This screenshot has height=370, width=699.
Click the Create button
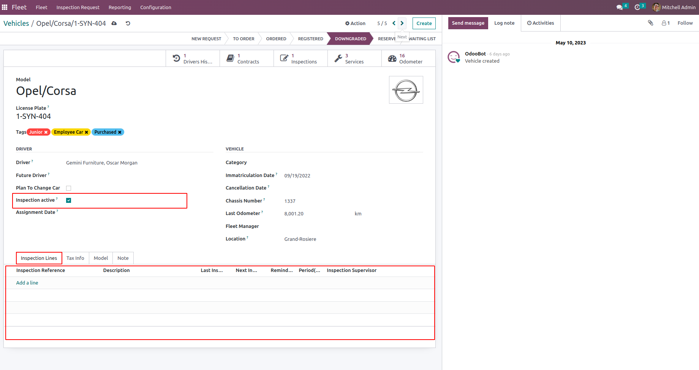(x=424, y=23)
